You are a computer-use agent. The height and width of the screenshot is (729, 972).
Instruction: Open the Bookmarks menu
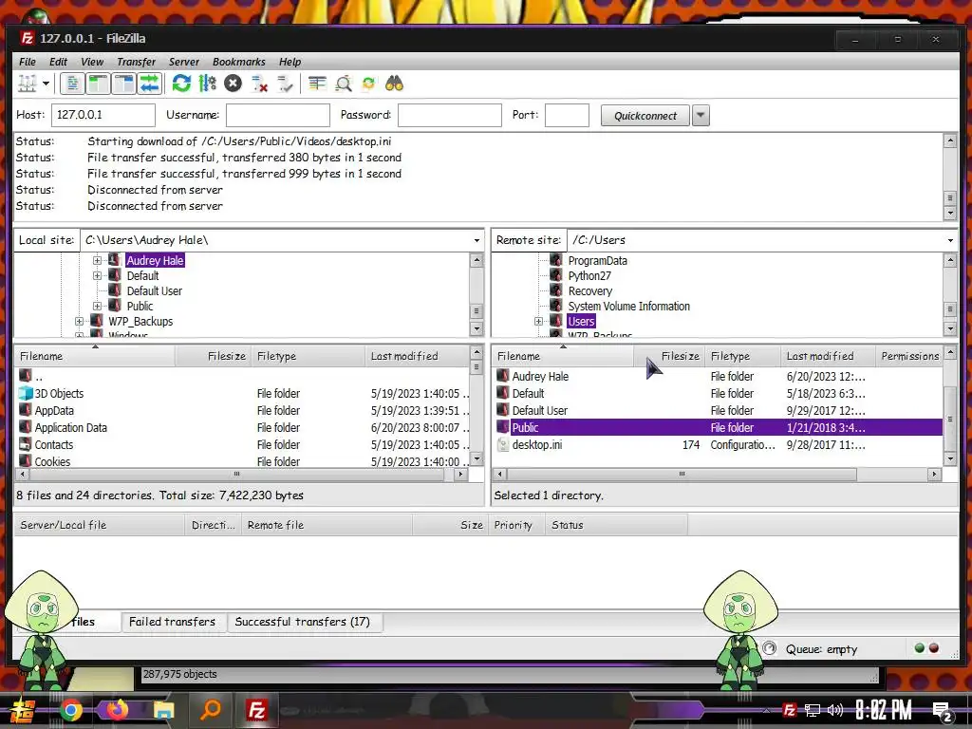point(238,62)
